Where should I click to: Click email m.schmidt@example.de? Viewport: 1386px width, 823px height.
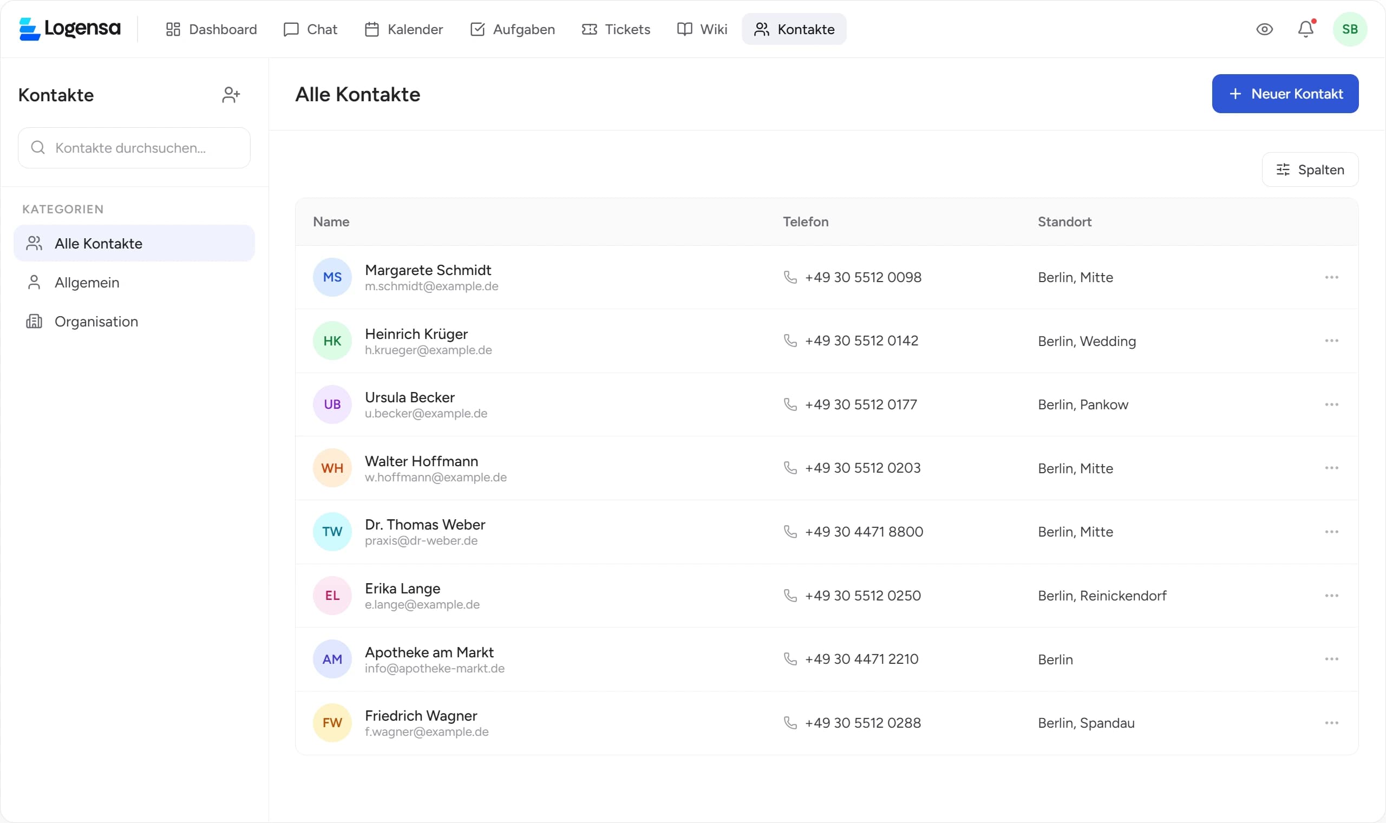click(x=432, y=286)
